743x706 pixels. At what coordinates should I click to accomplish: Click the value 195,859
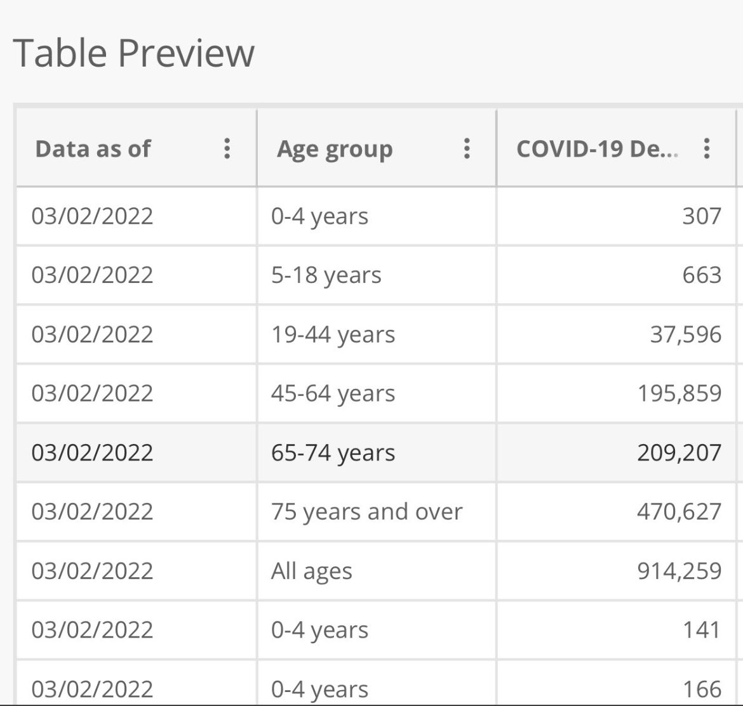click(x=679, y=393)
